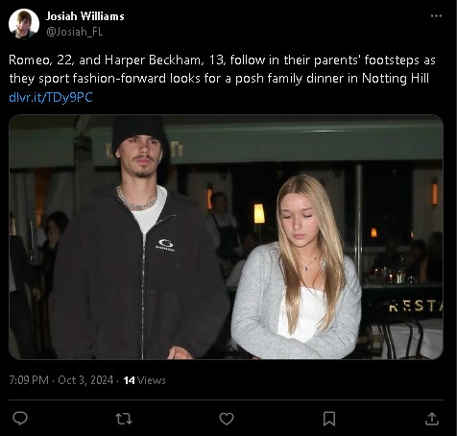Open the reply speech bubble icon

[20, 419]
